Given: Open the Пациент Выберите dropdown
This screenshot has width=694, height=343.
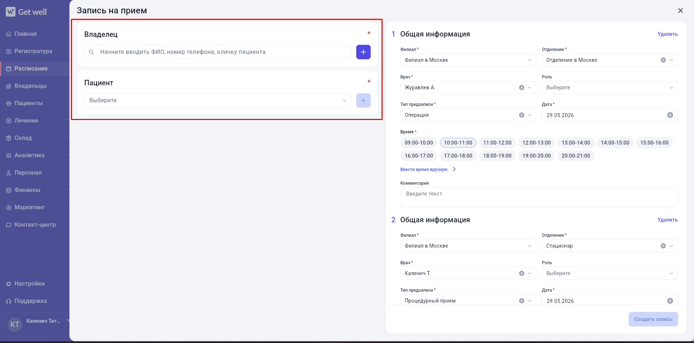Looking at the screenshot, I should [218, 100].
